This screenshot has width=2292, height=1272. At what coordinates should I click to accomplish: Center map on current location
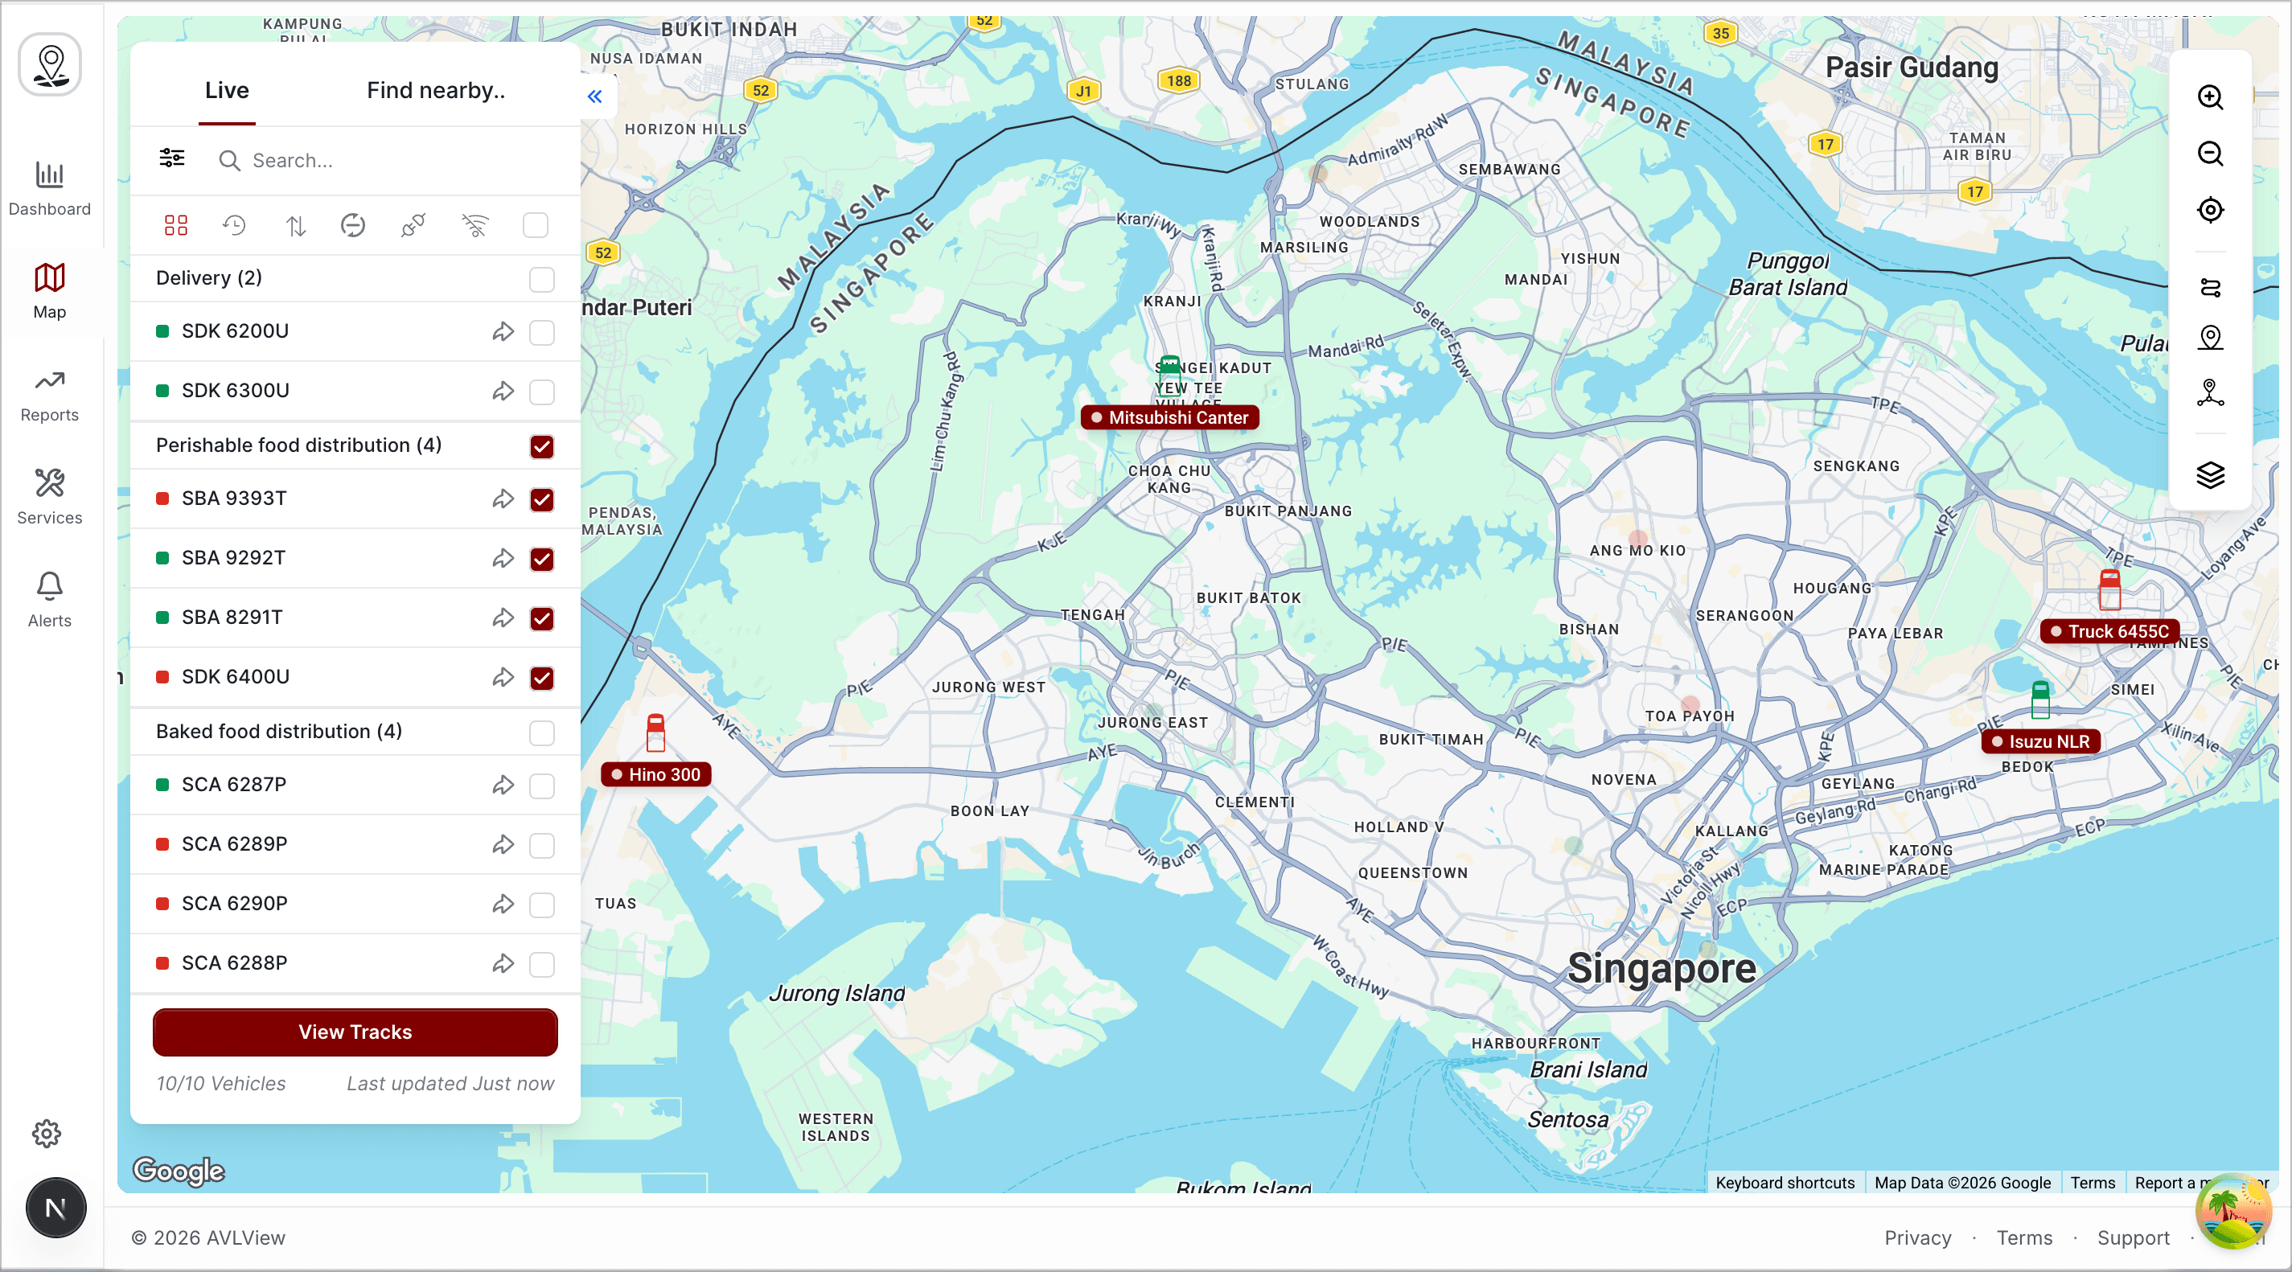tap(2210, 211)
